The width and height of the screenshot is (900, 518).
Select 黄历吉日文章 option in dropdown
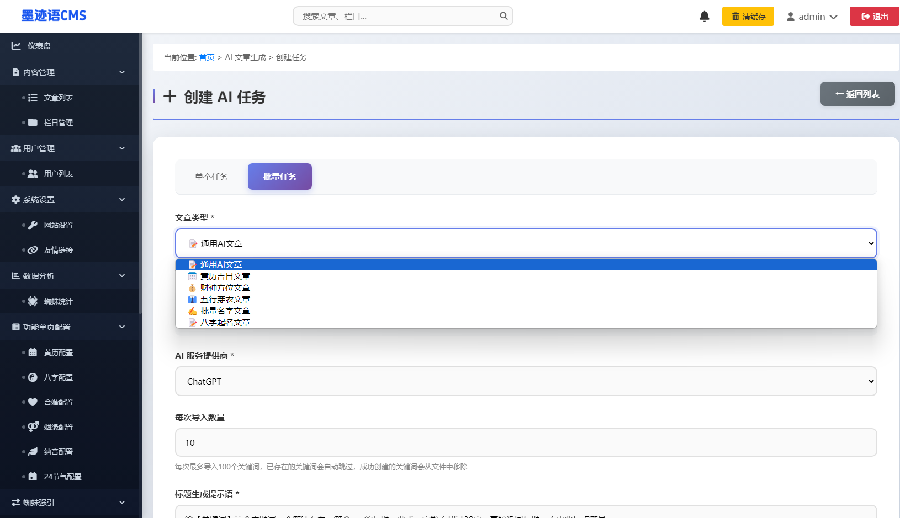point(225,276)
